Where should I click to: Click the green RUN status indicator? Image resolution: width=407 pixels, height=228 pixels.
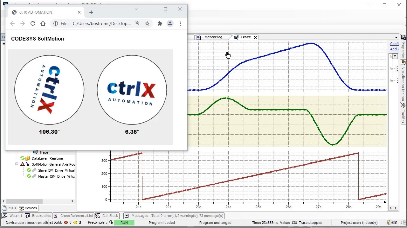click(124, 223)
